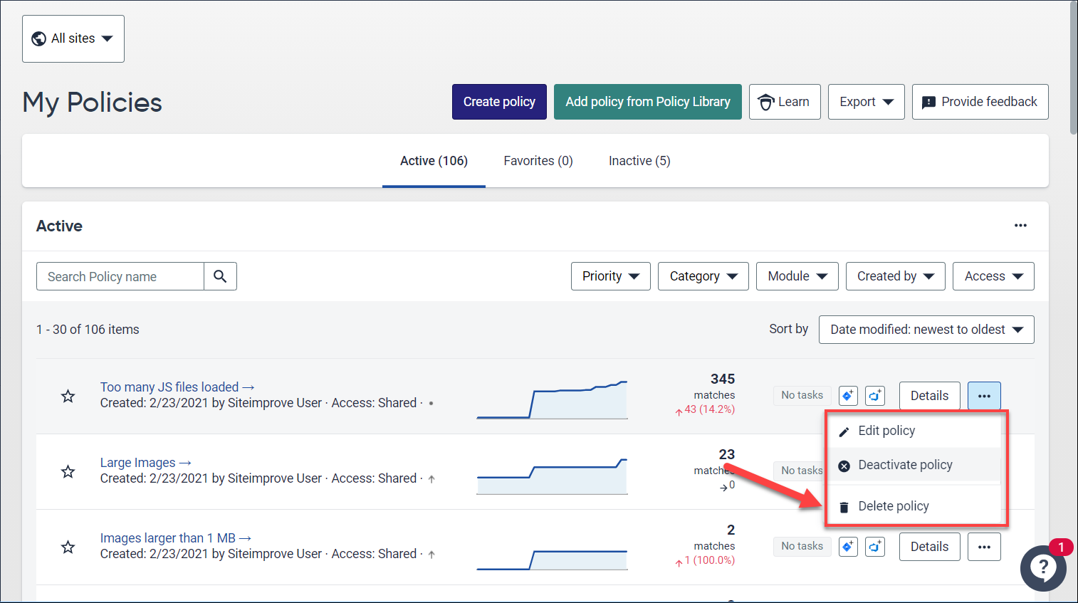
Task: Click the search magnifier icon button
Action: click(x=220, y=276)
